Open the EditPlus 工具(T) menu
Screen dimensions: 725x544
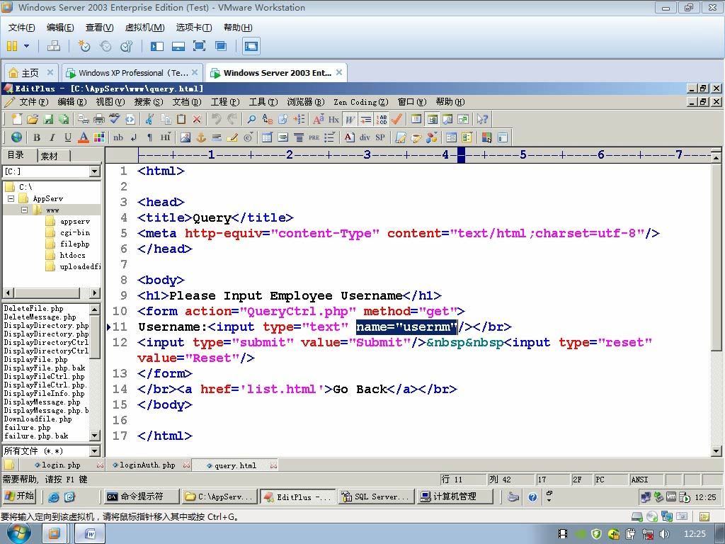pos(263,102)
